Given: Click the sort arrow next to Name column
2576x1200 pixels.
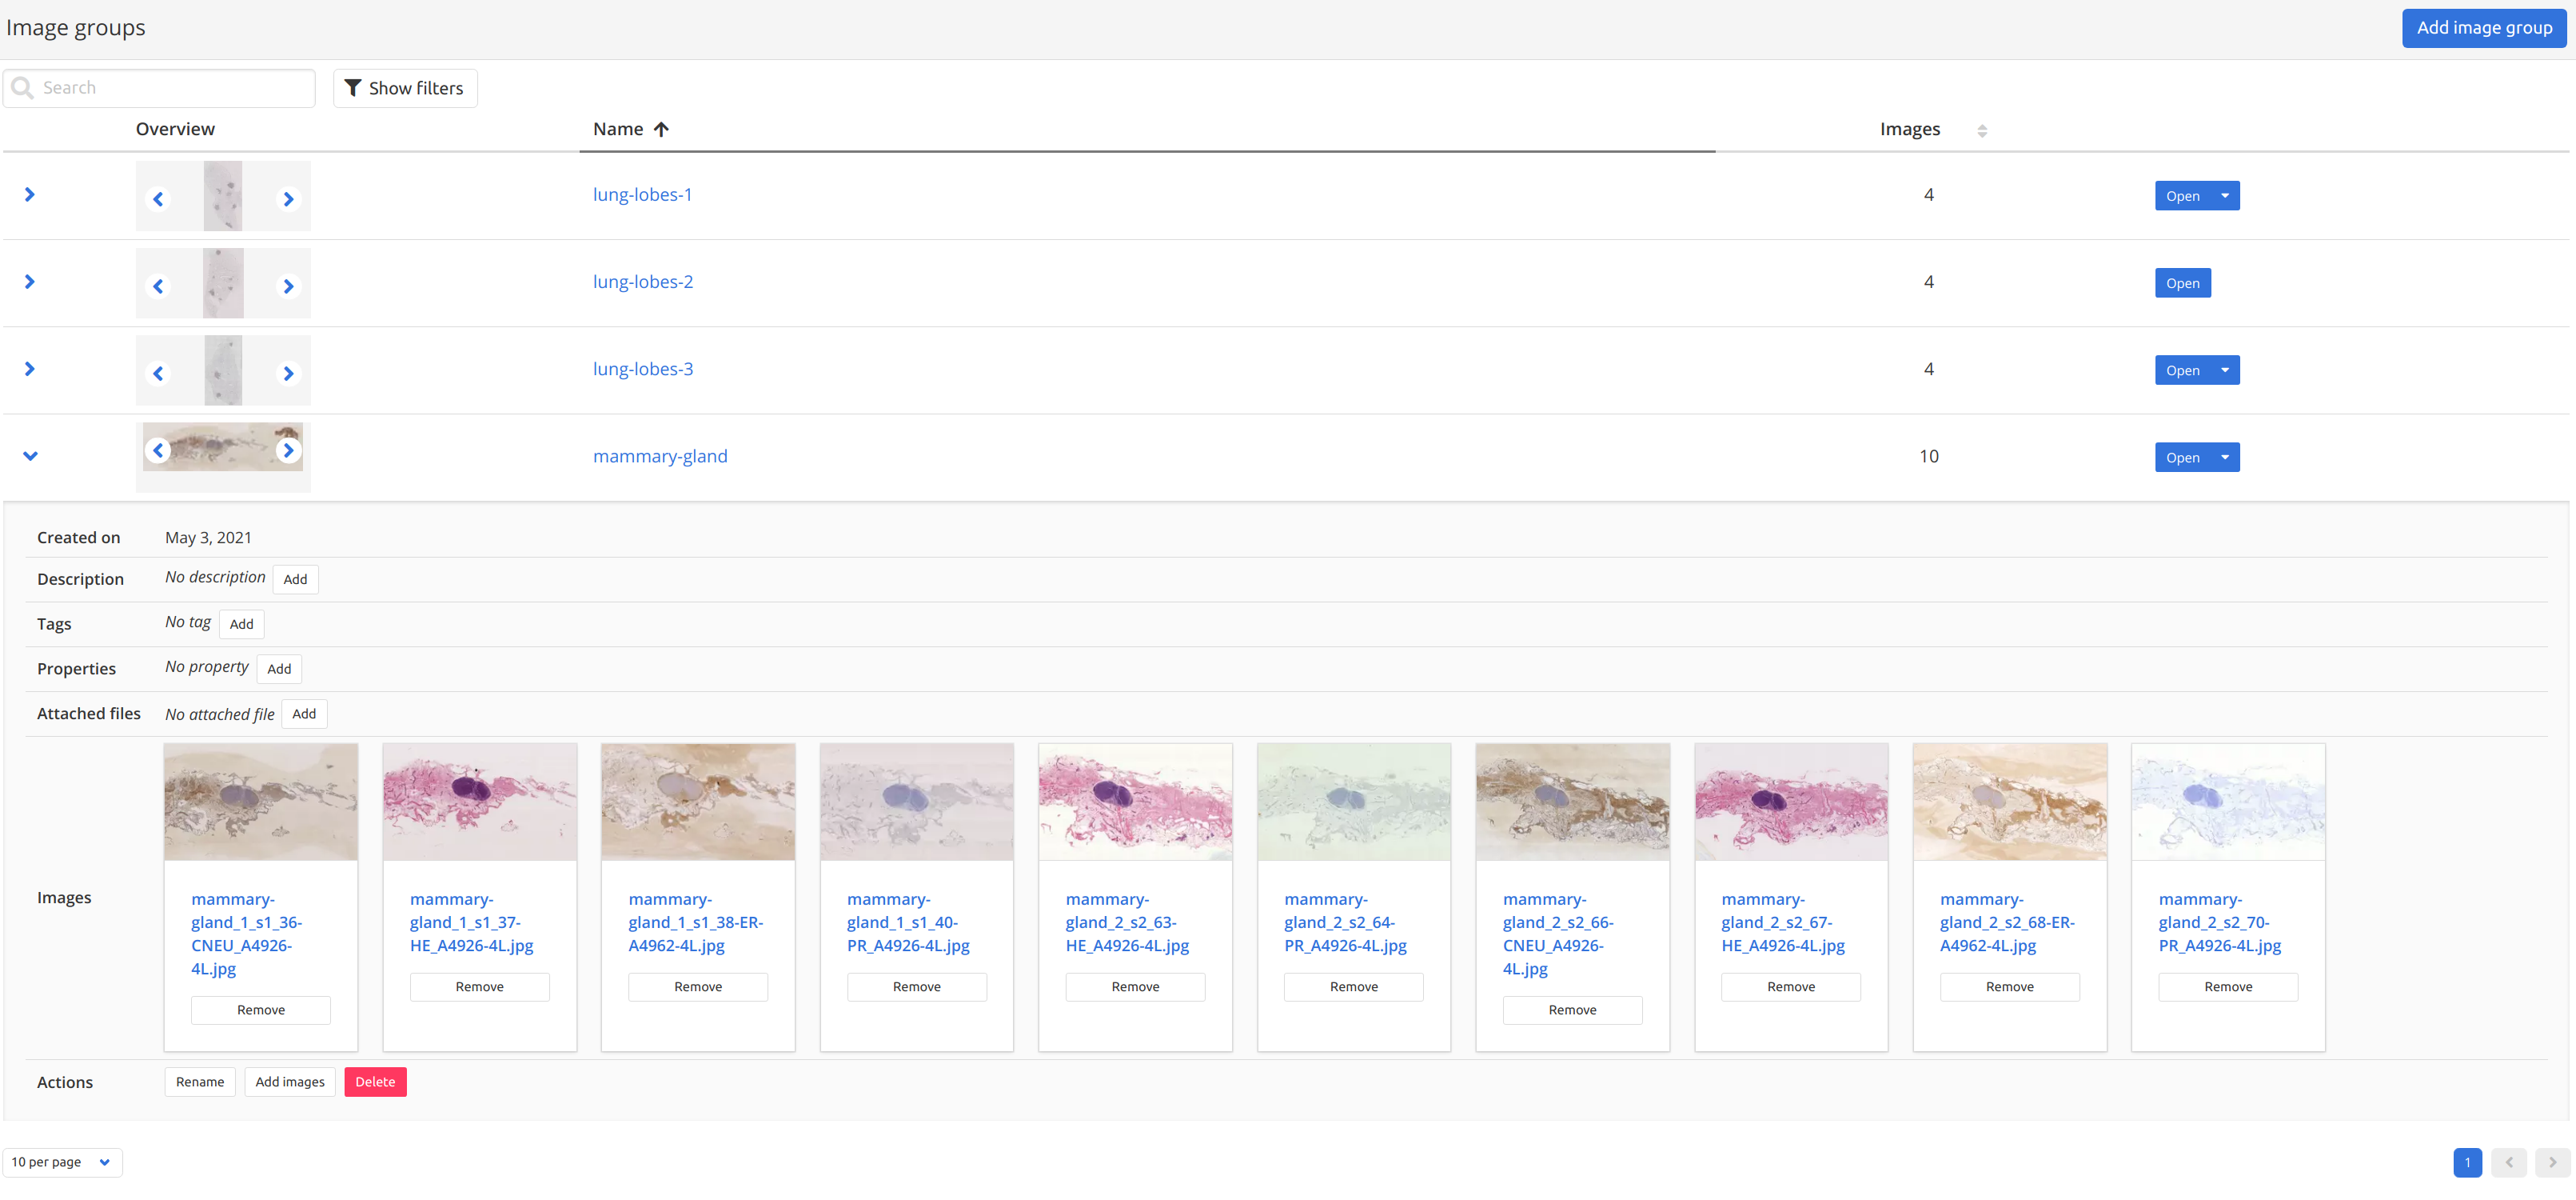Looking at the screenshot, I should point(661,129).
